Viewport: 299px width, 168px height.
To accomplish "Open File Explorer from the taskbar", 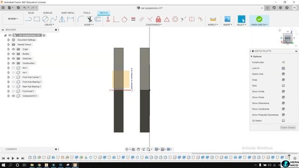I will pos(32,165).
